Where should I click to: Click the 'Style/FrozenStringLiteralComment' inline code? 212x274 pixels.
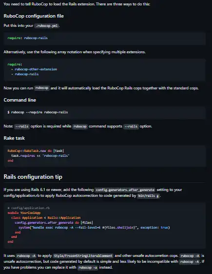[83, 256]
